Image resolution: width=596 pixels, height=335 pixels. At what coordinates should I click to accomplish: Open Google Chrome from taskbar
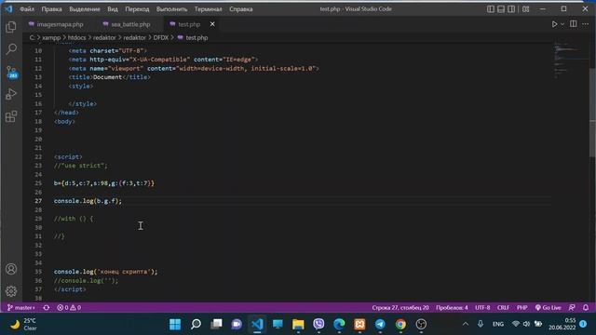pos(400,324)
